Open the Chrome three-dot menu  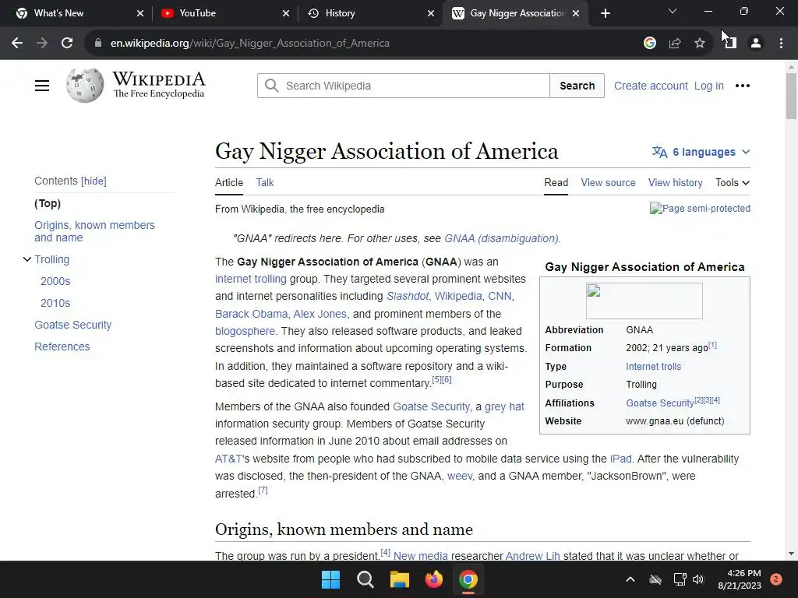(781, 44)
